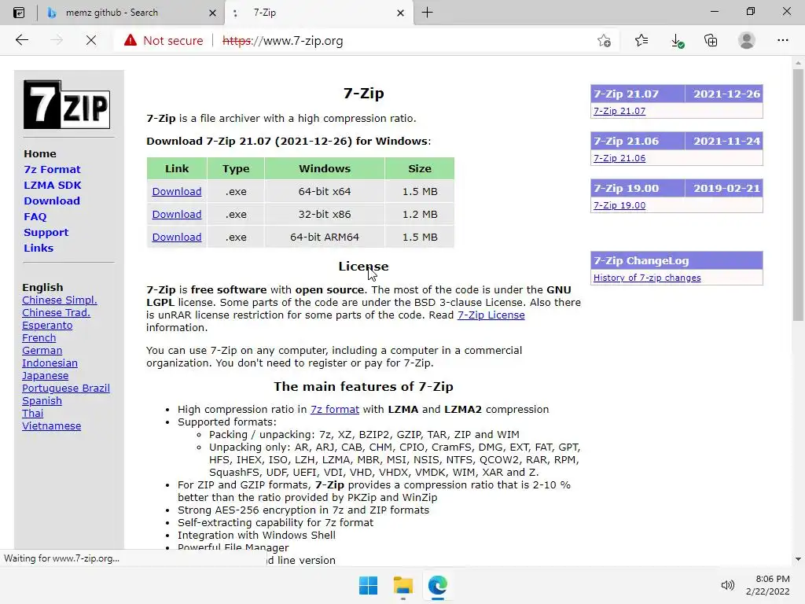Switch language to Chinese Simpl.
Viewport: 805px width, 604px height.
tap(60, 300)
